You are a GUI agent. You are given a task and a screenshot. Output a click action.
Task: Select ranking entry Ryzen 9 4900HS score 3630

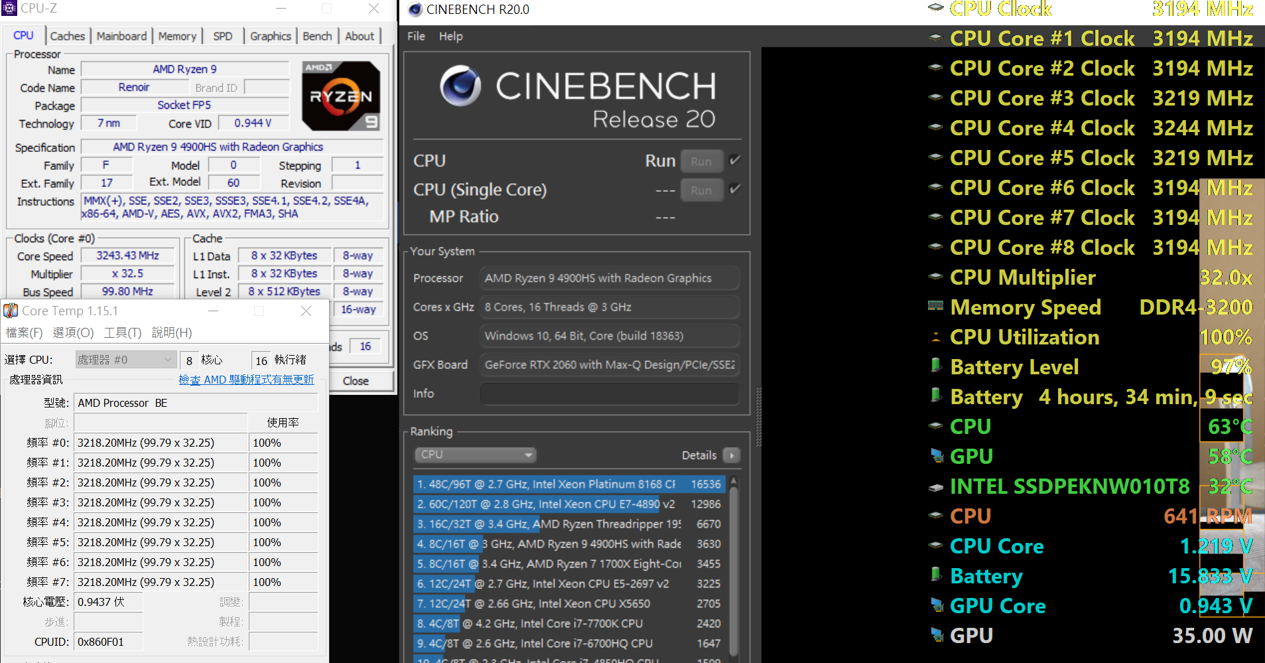568,544
